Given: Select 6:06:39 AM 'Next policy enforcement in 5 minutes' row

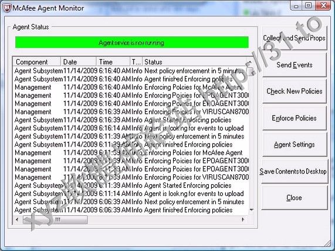Looking at the screenshot, I should tap(131, 202).
